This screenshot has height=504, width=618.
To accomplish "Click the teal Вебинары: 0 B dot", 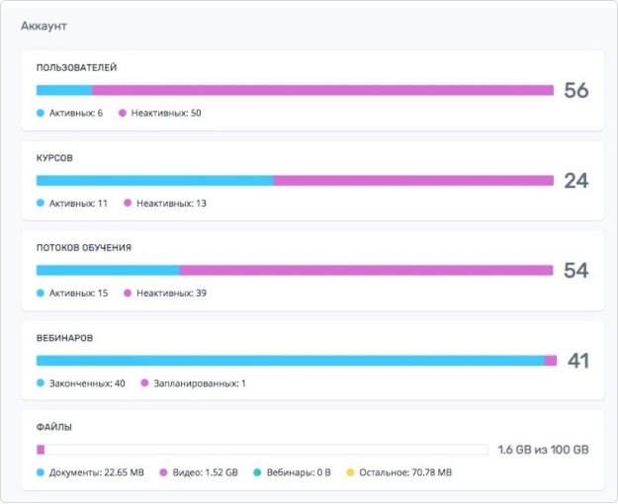I will click(x=257, y=472).
